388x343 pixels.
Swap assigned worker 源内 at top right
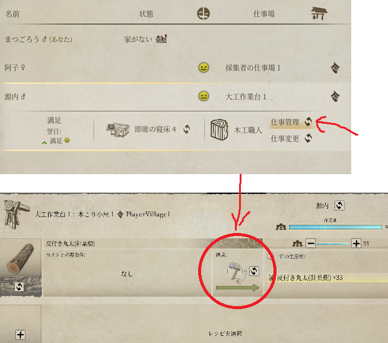tap(339, 205)
